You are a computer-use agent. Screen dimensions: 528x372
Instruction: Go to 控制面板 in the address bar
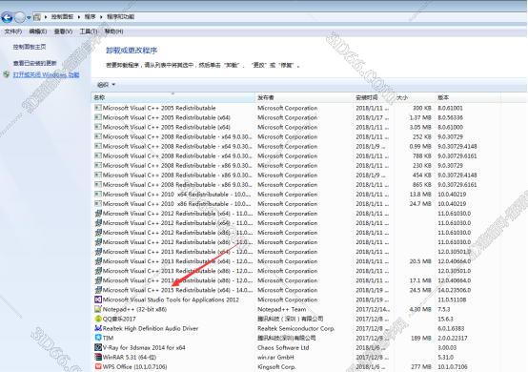[62, 17]
